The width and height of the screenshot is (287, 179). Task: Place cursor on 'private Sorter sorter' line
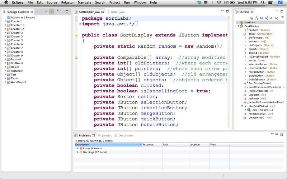coord(126,97)
